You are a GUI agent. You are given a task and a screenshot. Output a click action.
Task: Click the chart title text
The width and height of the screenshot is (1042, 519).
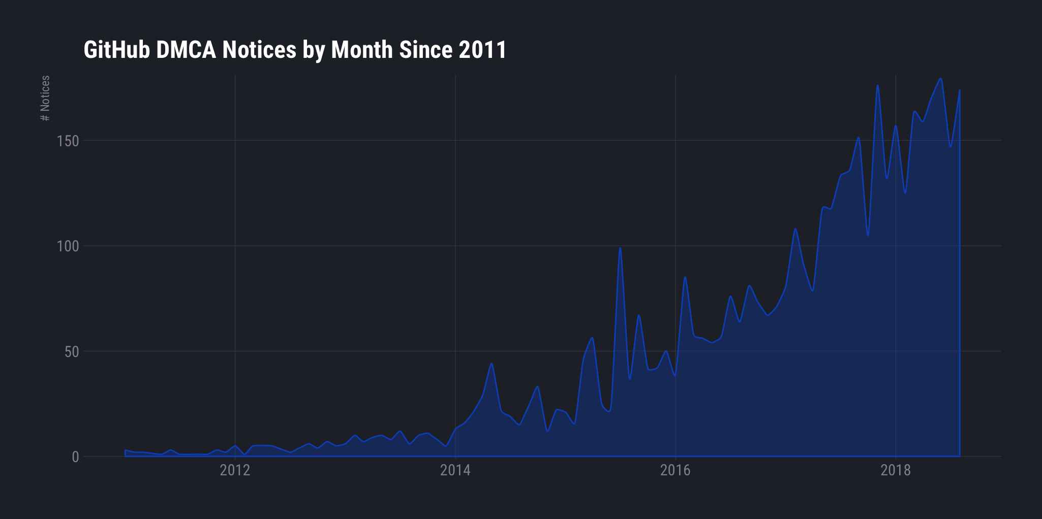[295, 49]
